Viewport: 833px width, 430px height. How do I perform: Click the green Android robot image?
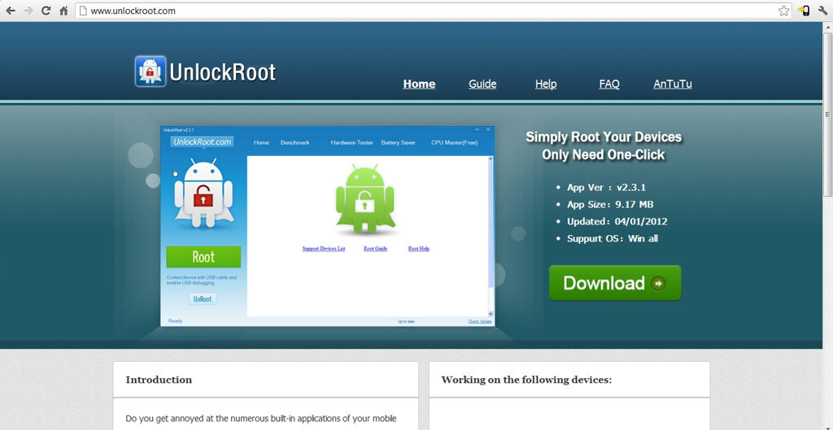point(365,198)
